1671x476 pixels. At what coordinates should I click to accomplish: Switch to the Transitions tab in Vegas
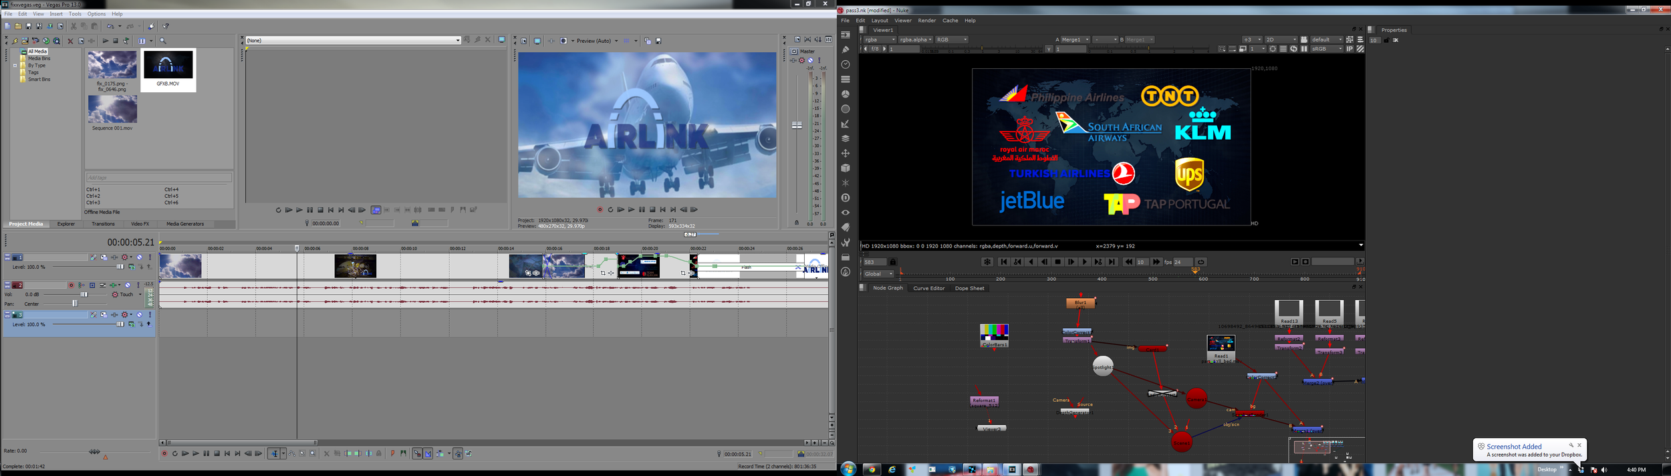pos(103,224)
